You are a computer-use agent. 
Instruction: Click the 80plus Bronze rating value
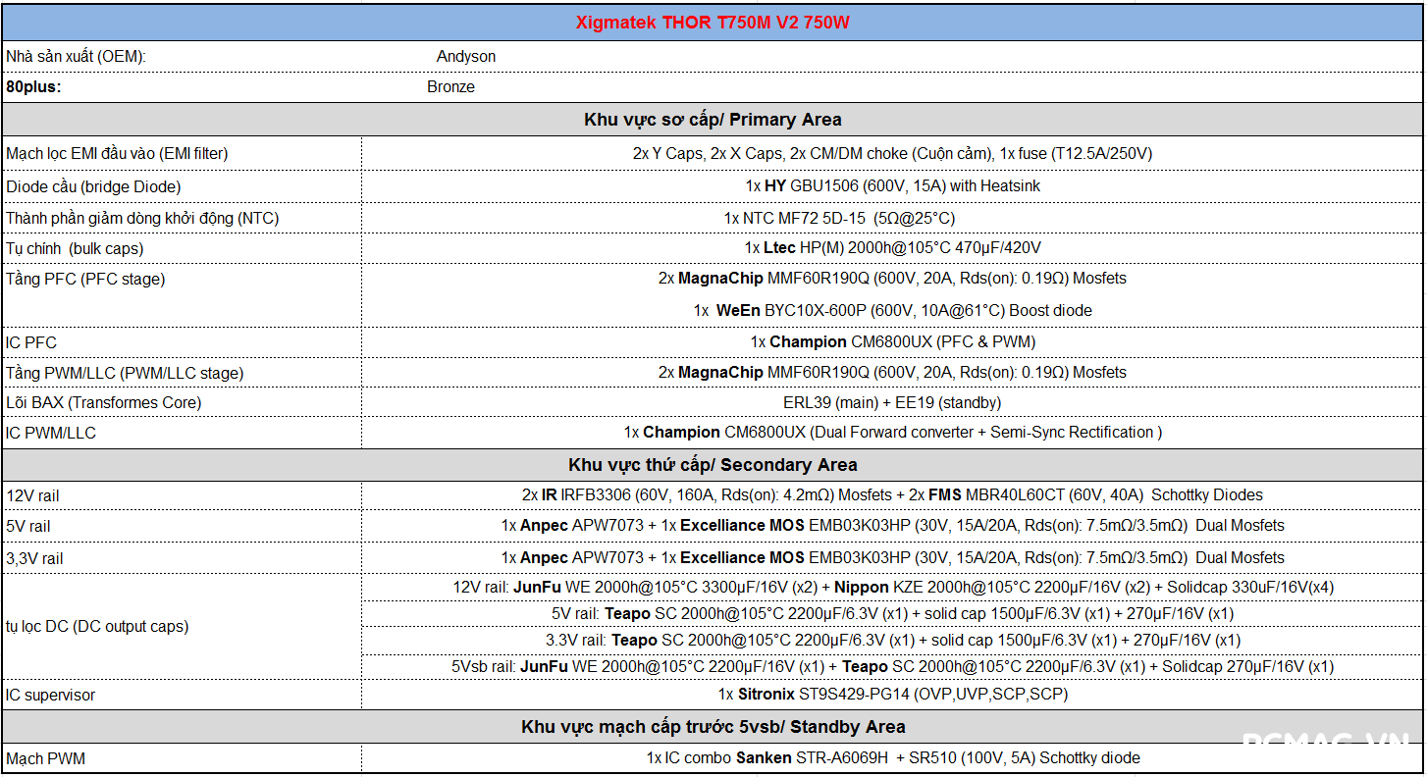tap(450, 87)
